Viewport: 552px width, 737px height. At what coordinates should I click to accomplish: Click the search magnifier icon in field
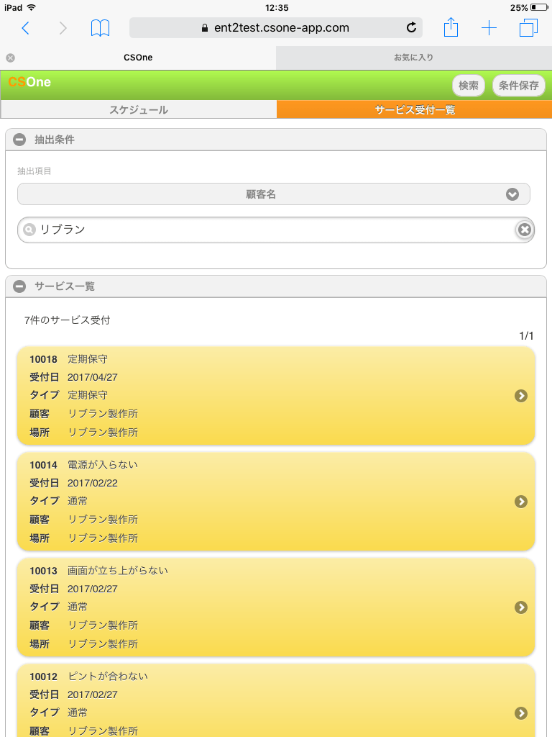[29, 230]
